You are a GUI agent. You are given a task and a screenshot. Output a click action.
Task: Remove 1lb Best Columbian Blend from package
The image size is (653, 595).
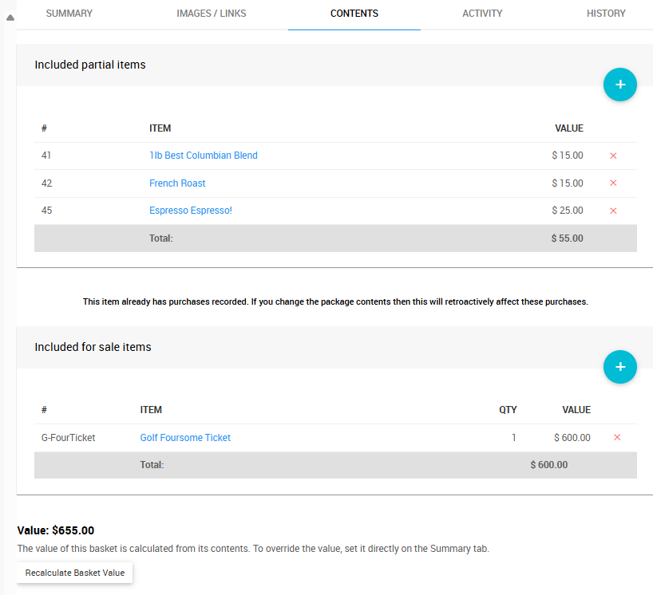(613, 156)
